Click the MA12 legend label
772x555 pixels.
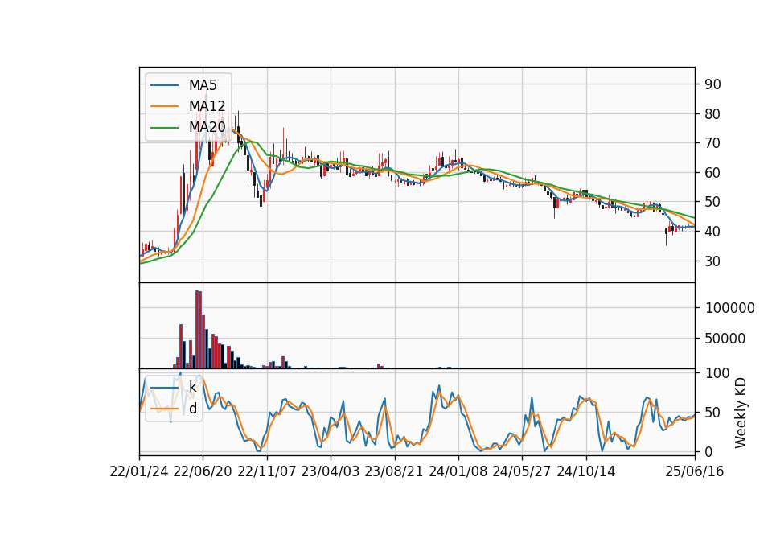click(207, 106)
